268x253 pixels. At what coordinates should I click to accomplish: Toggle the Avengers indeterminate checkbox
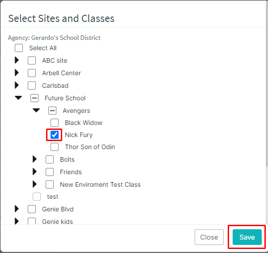(52, 111)
